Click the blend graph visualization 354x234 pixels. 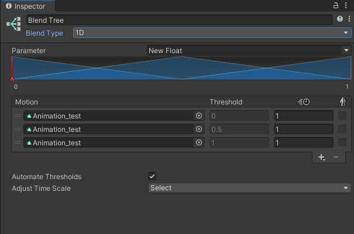(181, 68)
